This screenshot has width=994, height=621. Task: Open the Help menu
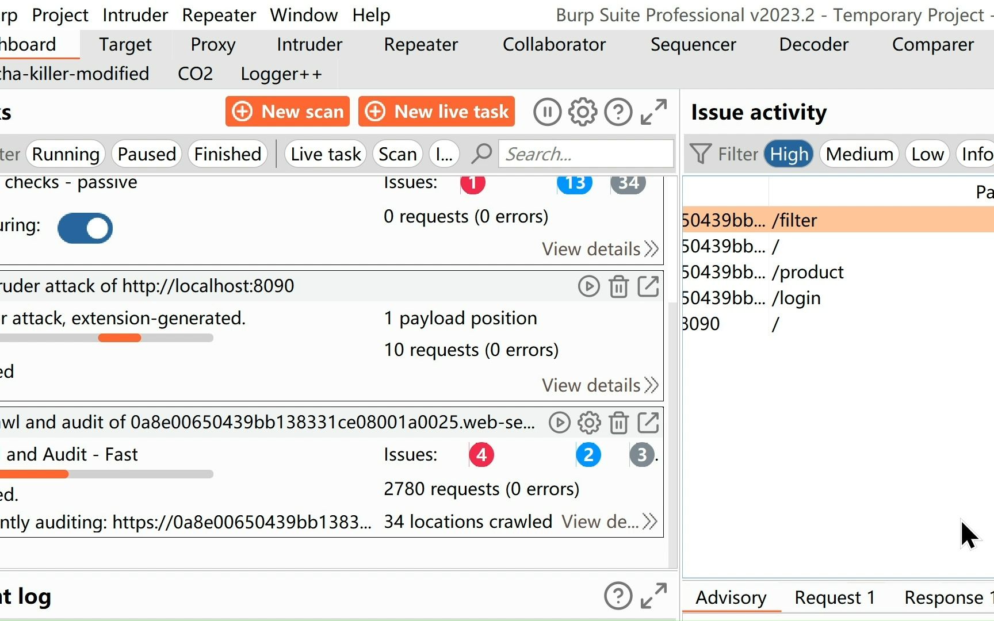pos(371,15)
